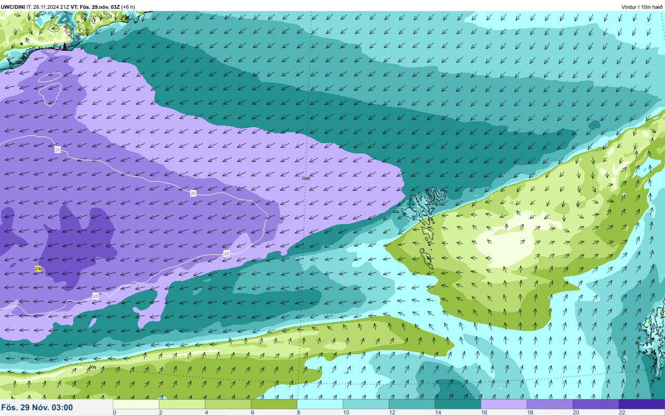
Task: Select the 18–20 m/s purple legend swatch
Action: tap(550, 404)
